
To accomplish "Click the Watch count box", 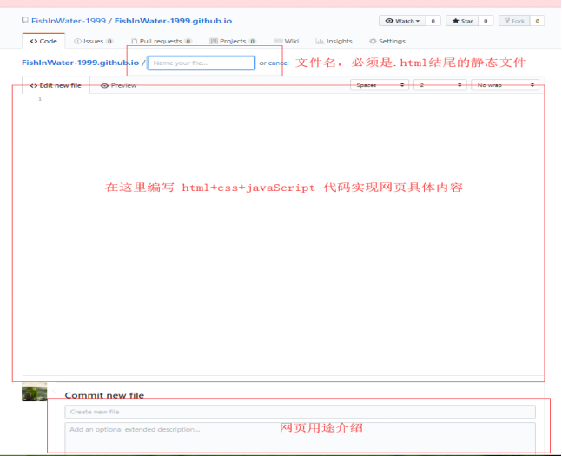I will coord(433,21).
